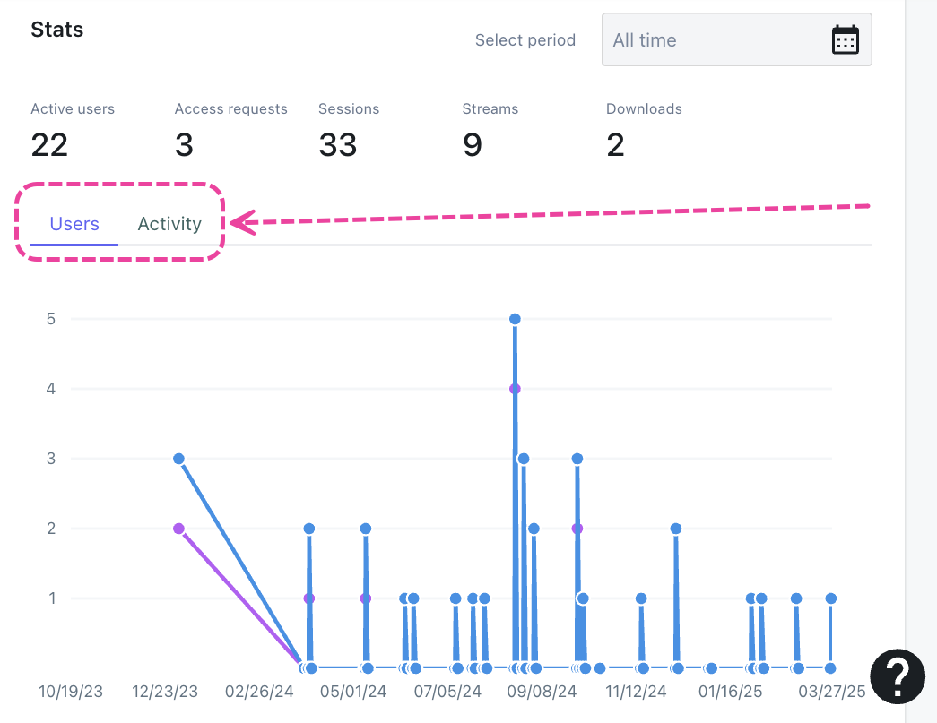The height and width of the screenshot is (723, 937).
Task: Click the calendar icon in period selector
Action: coord(845,40)
